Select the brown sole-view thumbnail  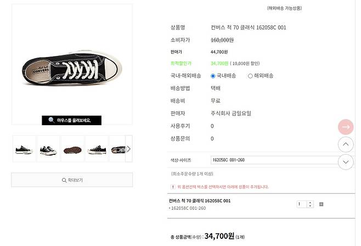tap(72, 149)
